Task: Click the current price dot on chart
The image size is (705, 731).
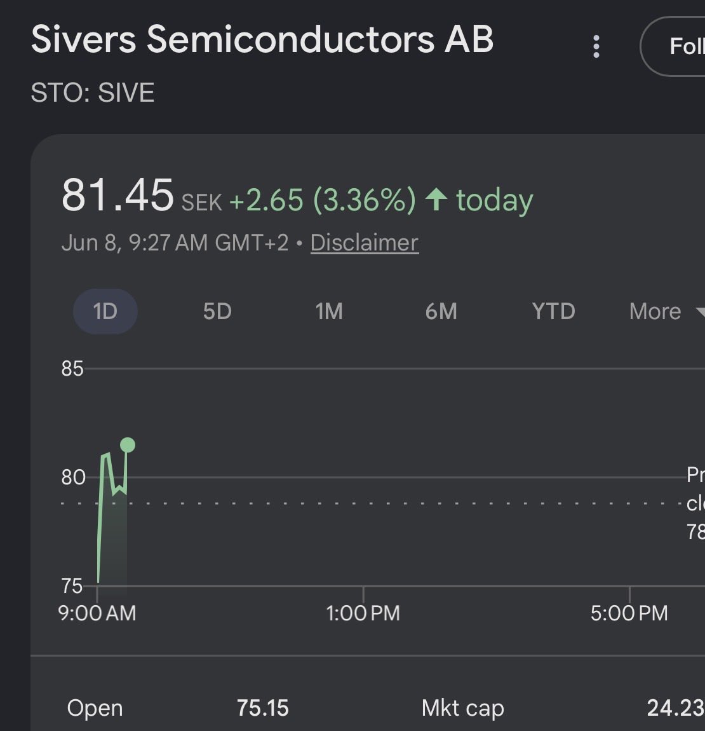Action: coord(128,445)
